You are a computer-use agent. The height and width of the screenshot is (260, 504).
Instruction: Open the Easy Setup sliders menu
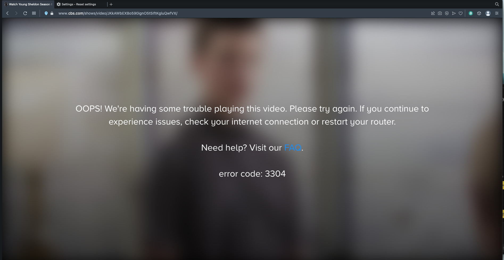pos(497,13)
